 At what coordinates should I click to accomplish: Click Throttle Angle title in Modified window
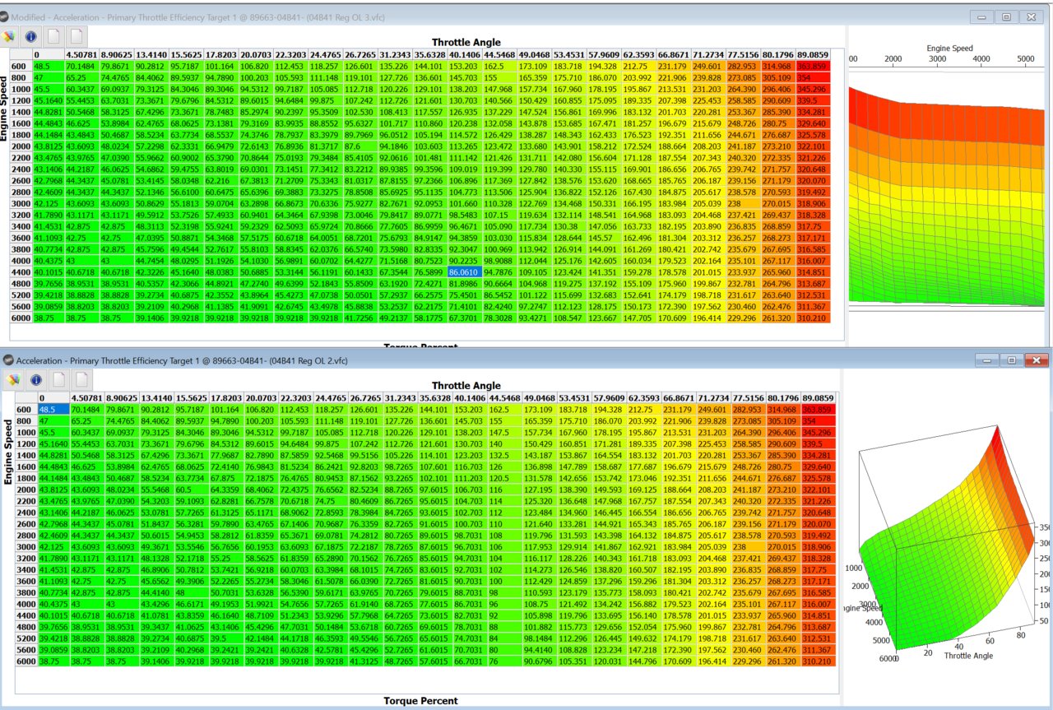(466, 42)
